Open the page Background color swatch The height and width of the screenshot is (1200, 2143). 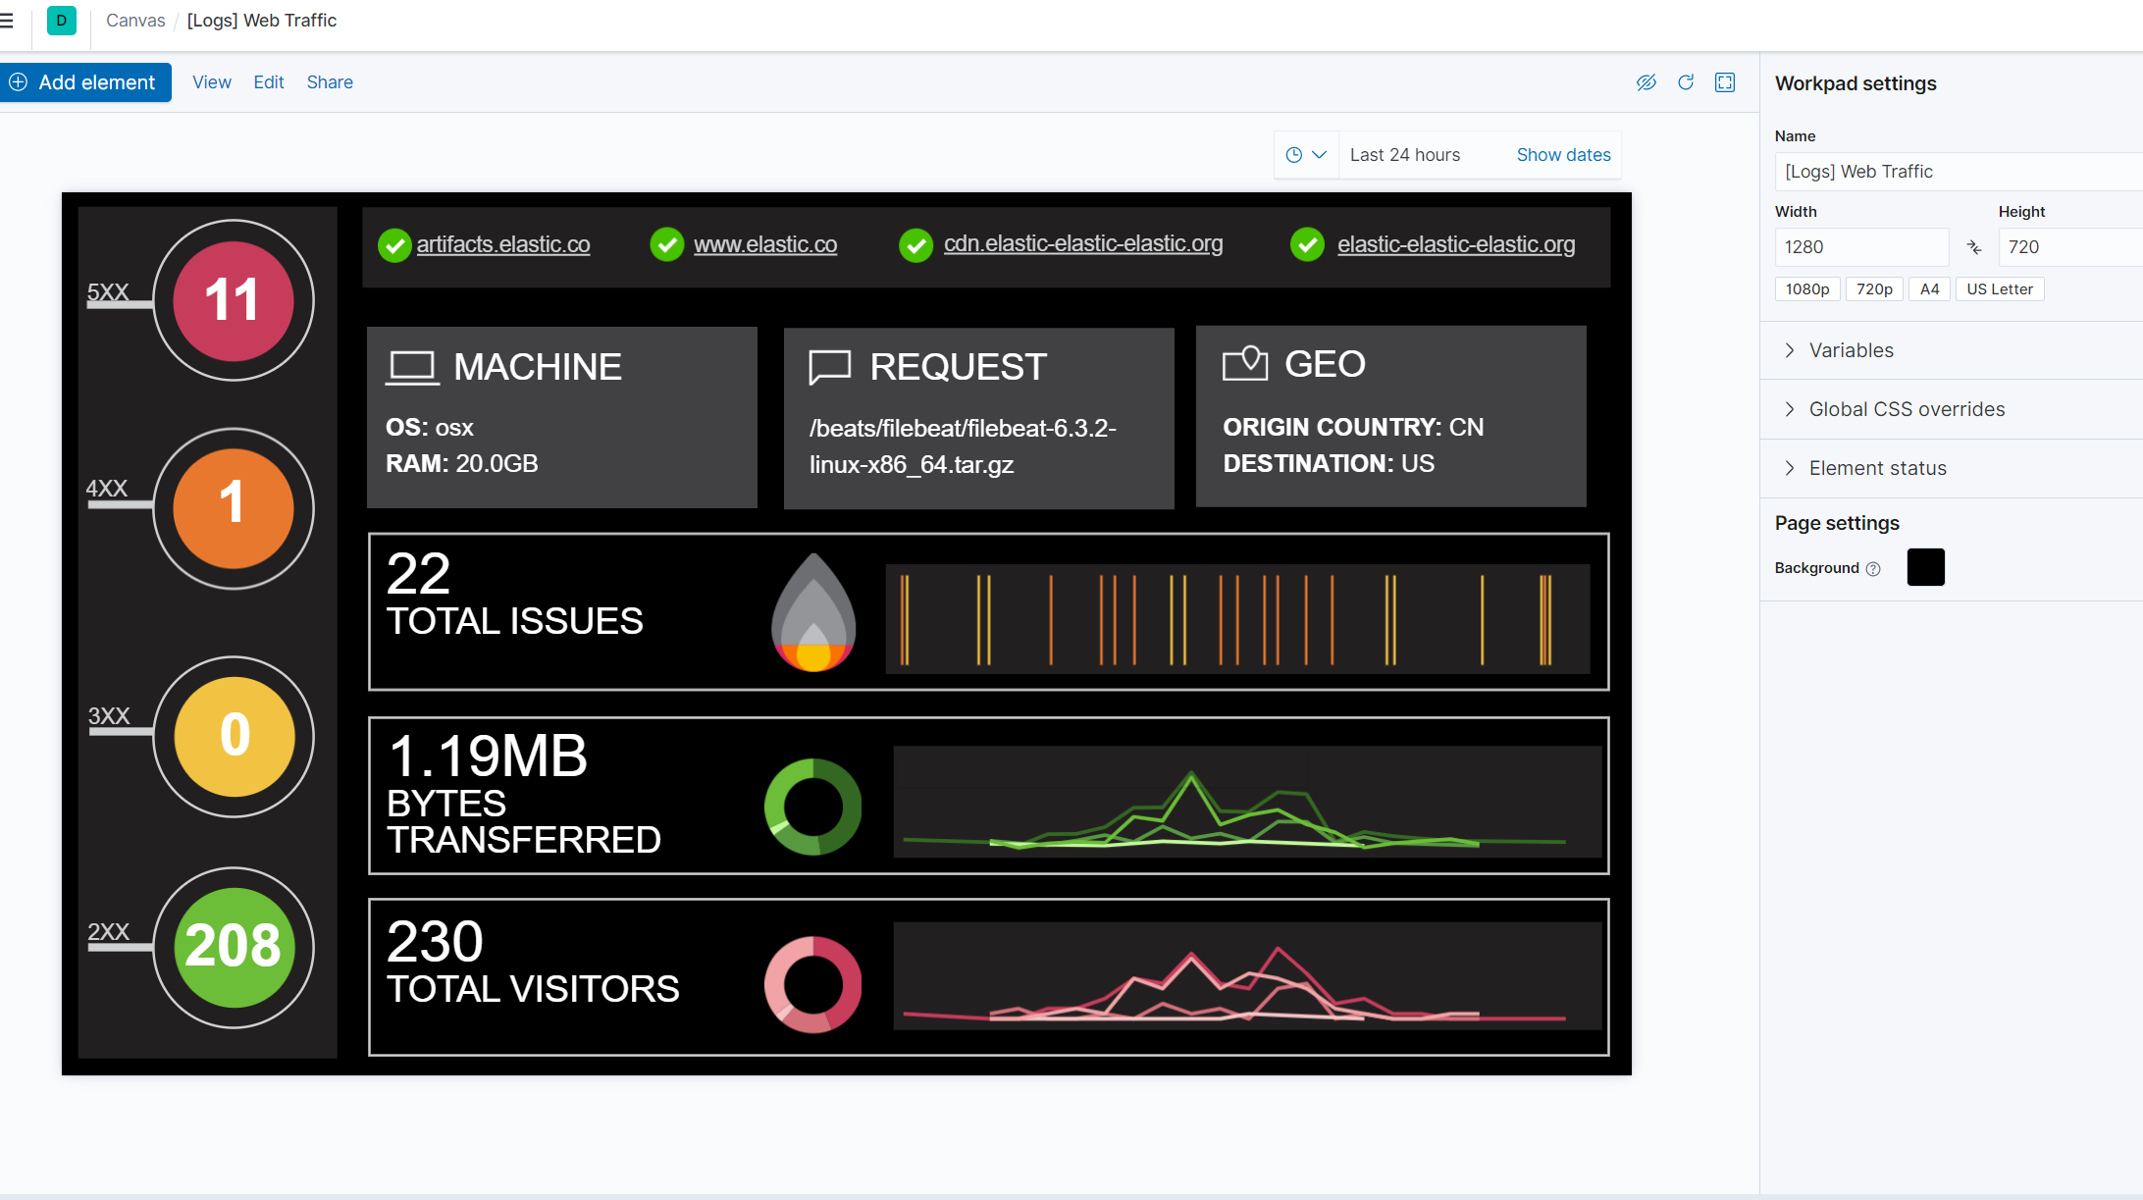tap(1926, 567)
